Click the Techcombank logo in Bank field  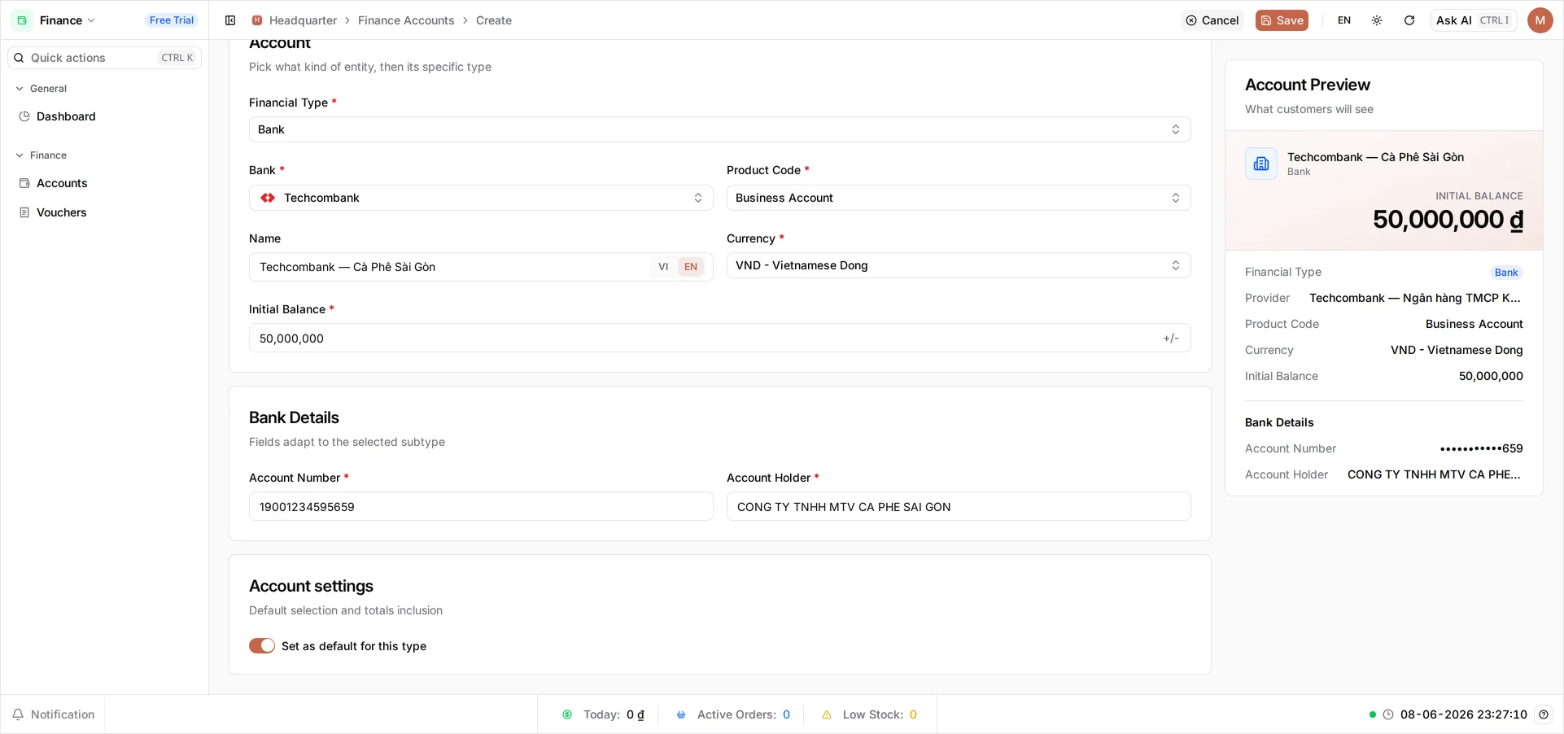point(268,198)
